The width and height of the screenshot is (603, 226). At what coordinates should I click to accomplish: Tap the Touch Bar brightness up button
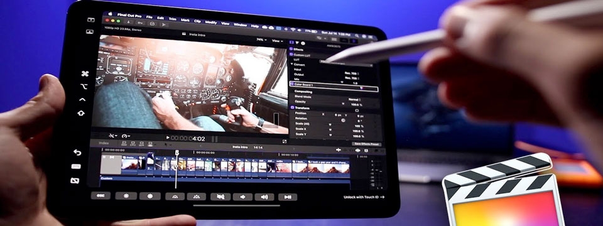(x=150, y=196)
